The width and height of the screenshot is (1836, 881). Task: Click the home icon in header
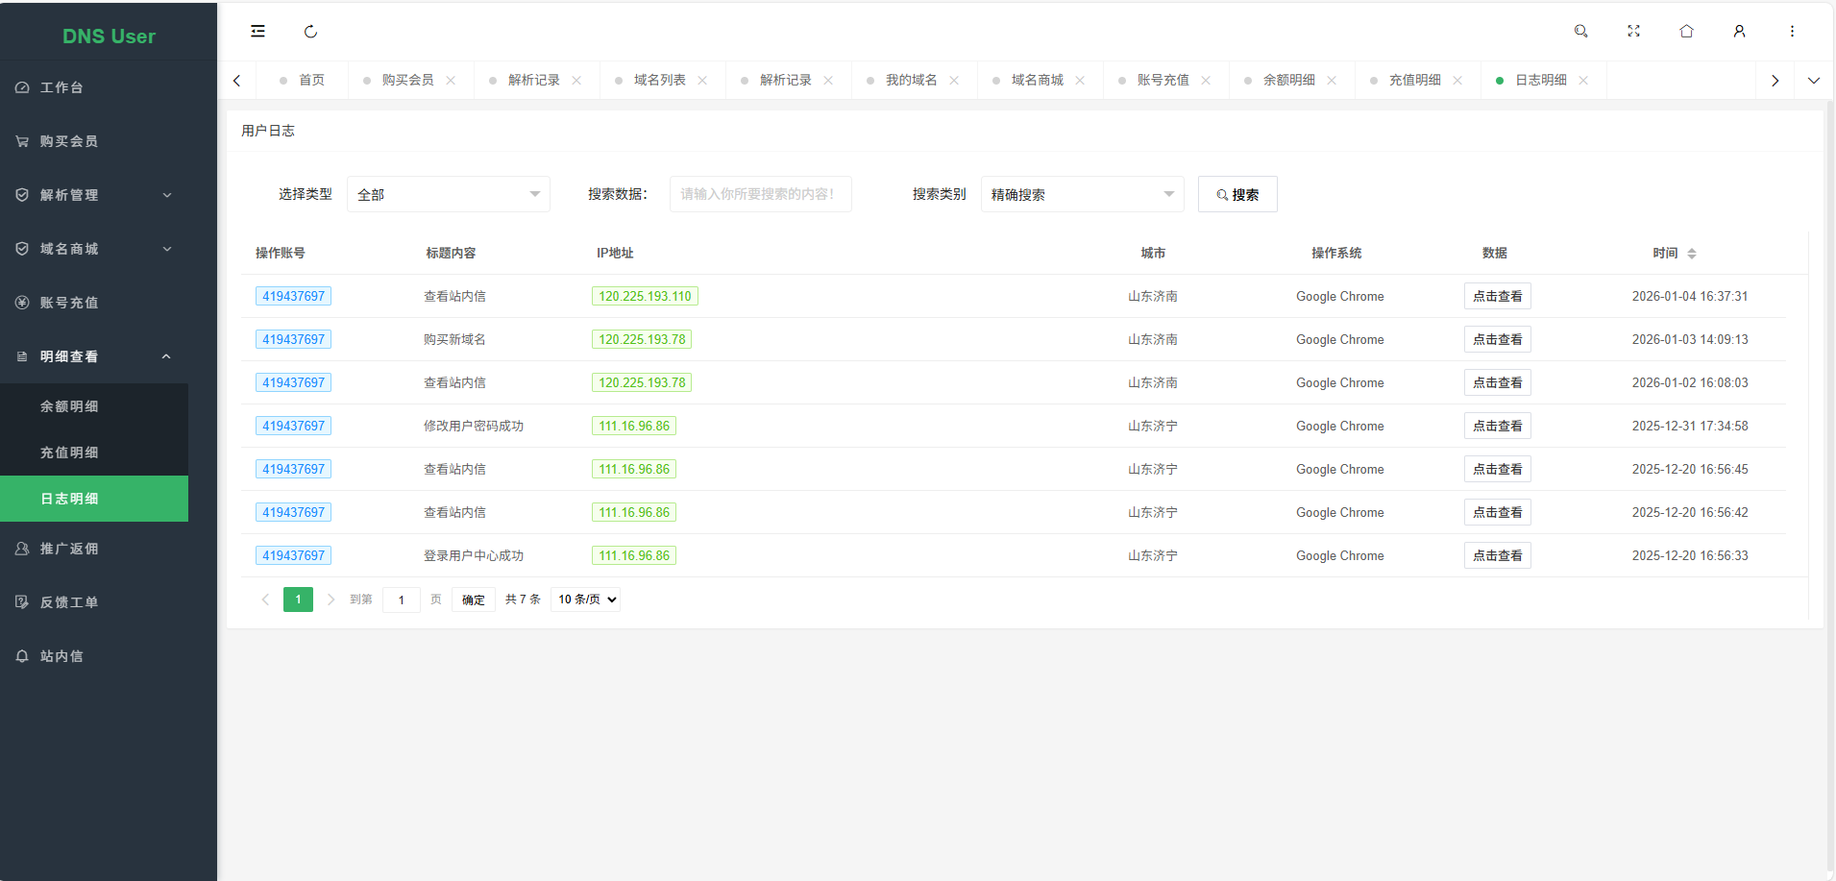click(x=1686, y=32)
